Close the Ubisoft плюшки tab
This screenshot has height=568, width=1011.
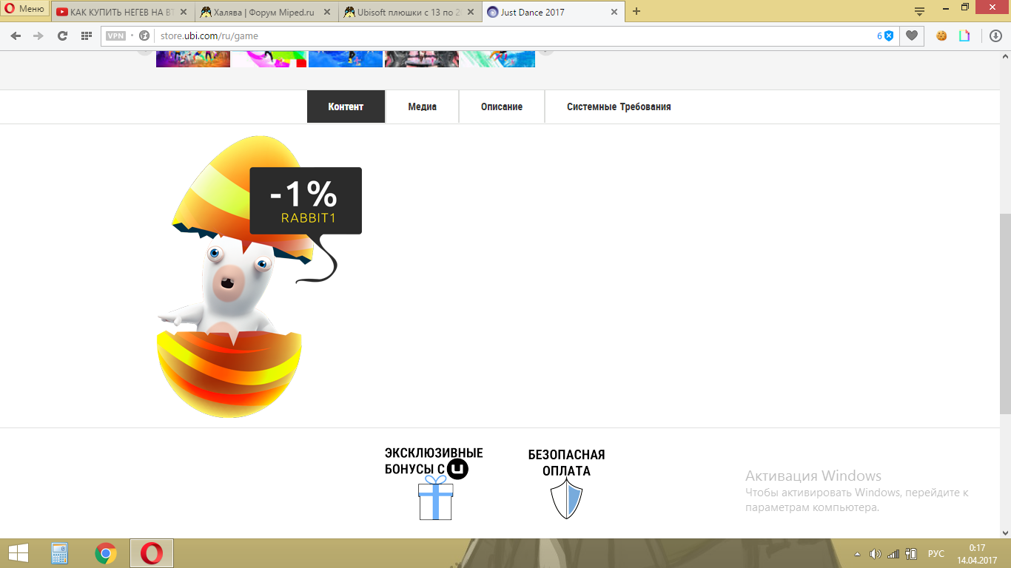pos(471,12)
